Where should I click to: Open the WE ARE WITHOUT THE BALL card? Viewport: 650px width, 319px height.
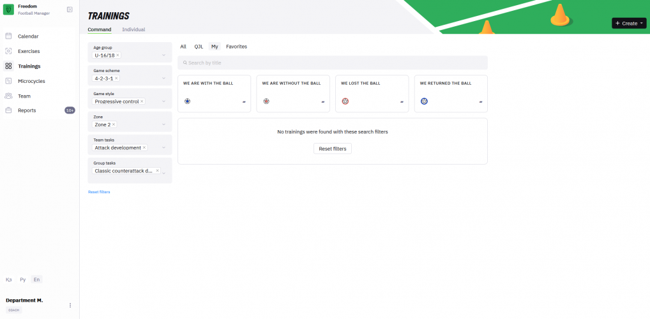pos(293,94)
